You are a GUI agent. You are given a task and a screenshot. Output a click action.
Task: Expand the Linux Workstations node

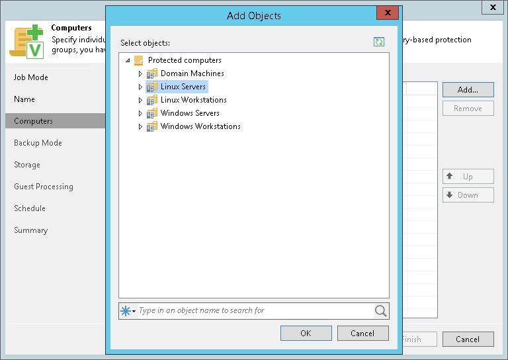click(x=140, y=101)
